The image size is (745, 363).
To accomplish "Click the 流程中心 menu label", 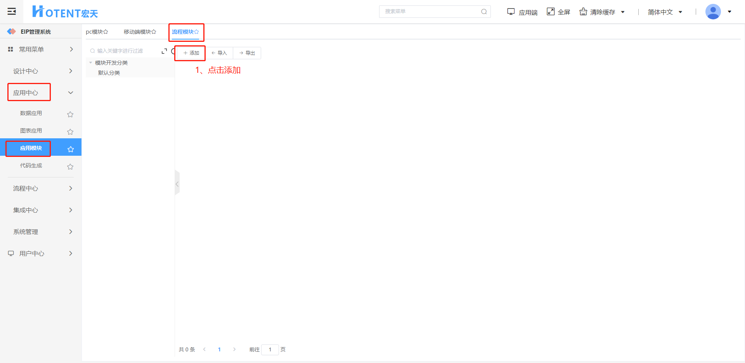I will point(26,188).
